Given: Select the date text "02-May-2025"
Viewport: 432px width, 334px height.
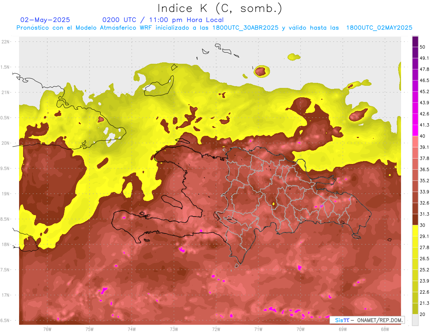Looking at the screenshot, I should (x=45, y=20).
